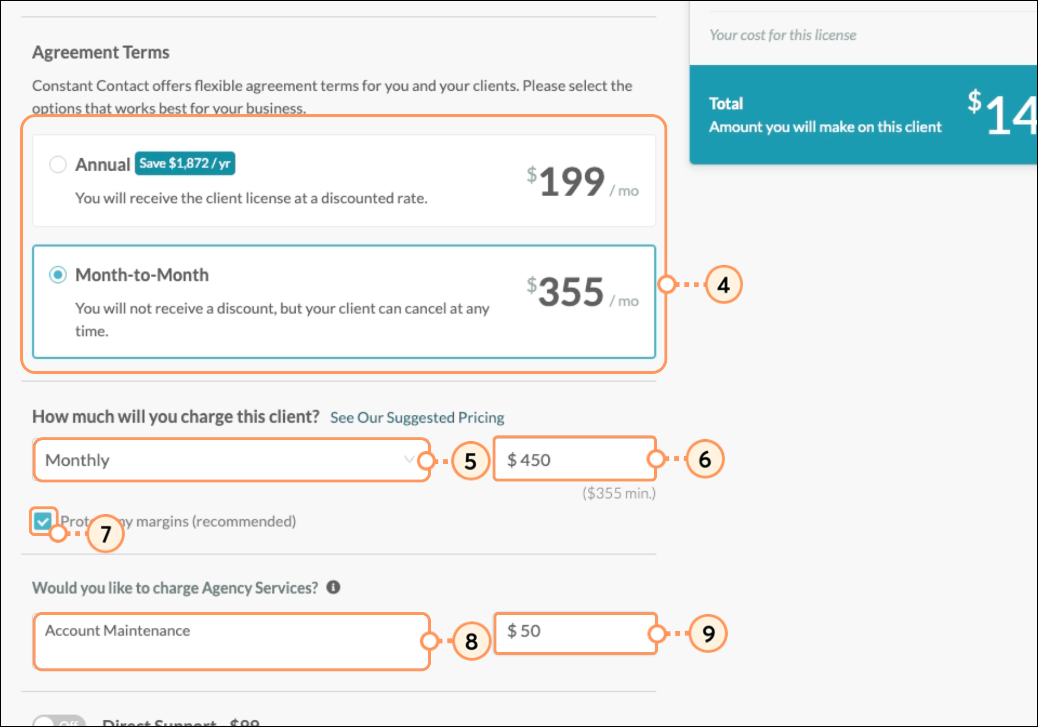Uncheck the Protect my margins checkbox
This screenshot has height=727, width=1038.
[43, 521]
